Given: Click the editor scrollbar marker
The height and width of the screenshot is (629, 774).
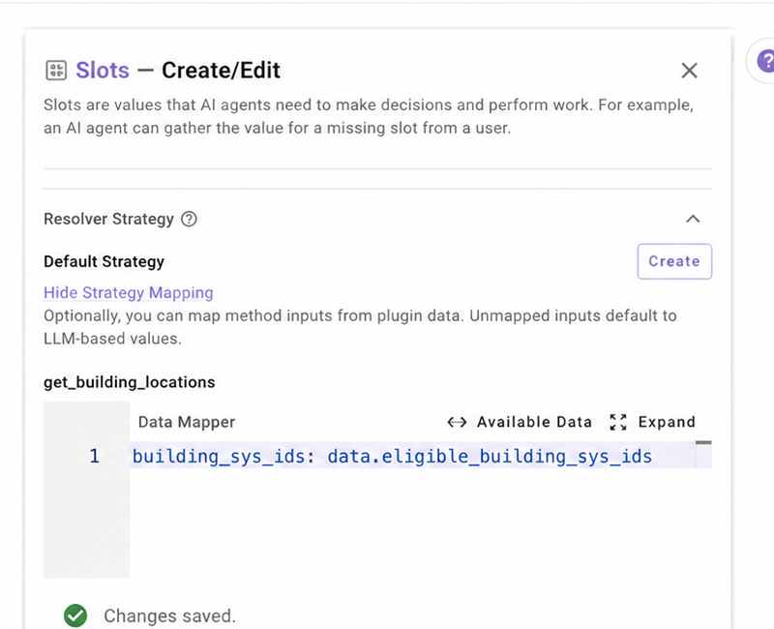Looking at the screenshot, I should pos(703,443).
